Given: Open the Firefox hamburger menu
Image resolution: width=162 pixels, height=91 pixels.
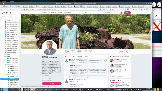Looking at the screenshot, I should coord(150,9).
